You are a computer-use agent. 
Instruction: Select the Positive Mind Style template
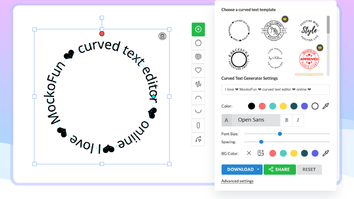[x=309, y=30]
